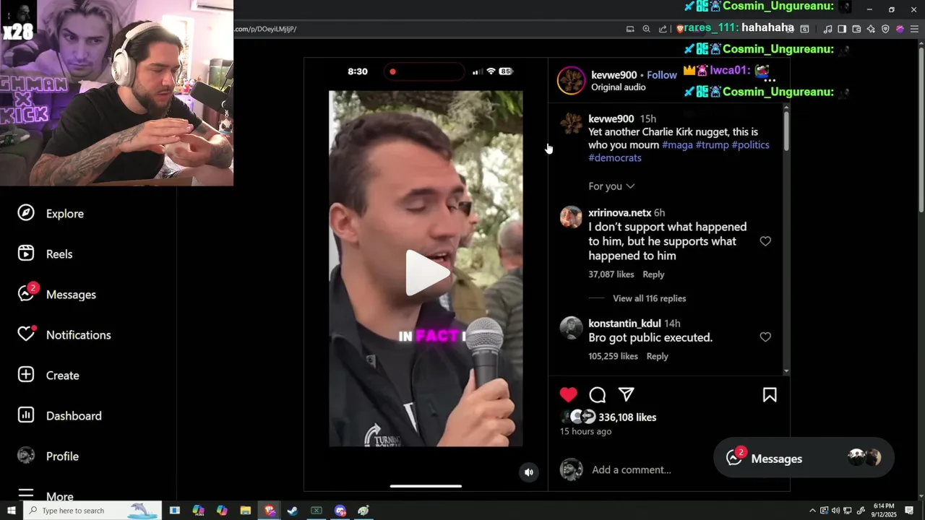Reply to xririnova.netx's comment

tap(653, 274)
